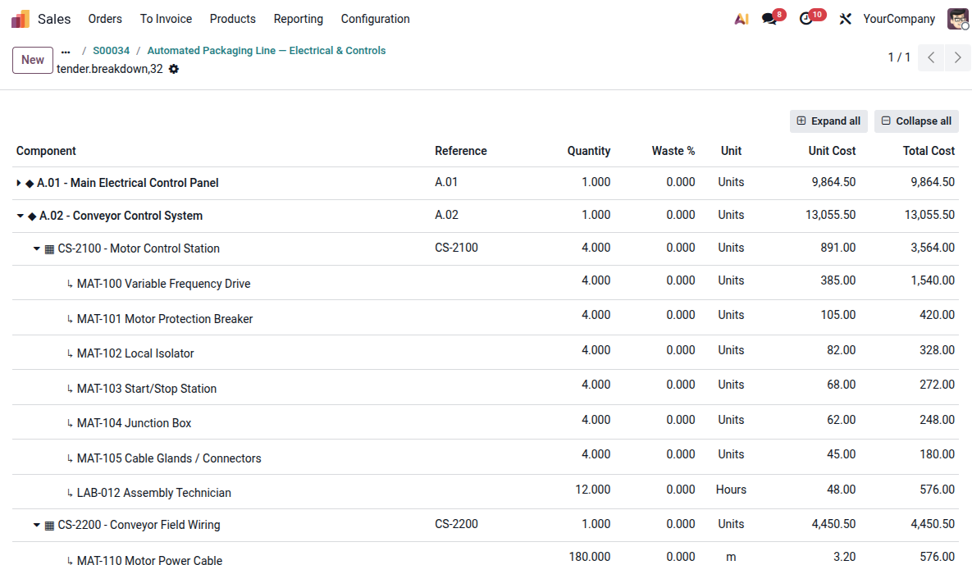Open the user avatar menu
The width and height of the screenshot is (972, 565).
pyautogui.click(x=958, y=19)
